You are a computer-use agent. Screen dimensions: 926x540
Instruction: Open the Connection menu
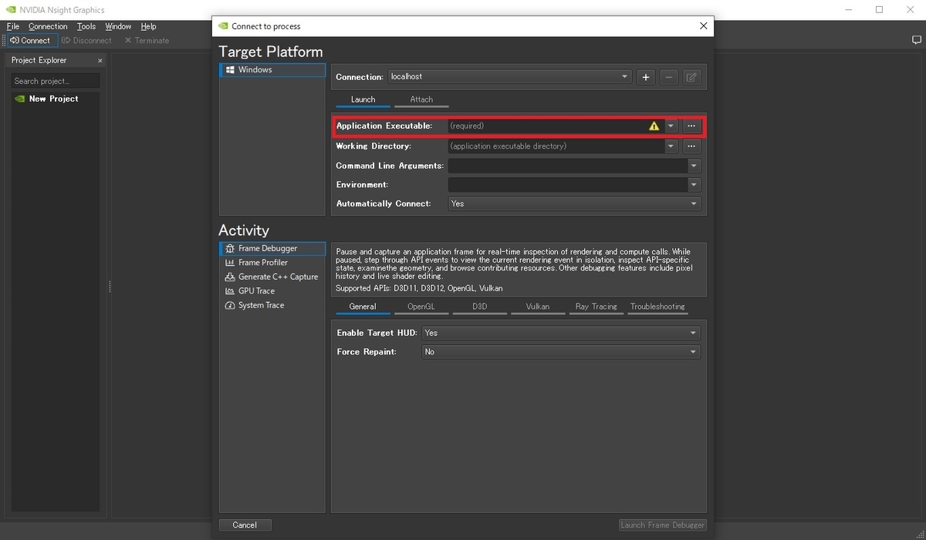48,26
